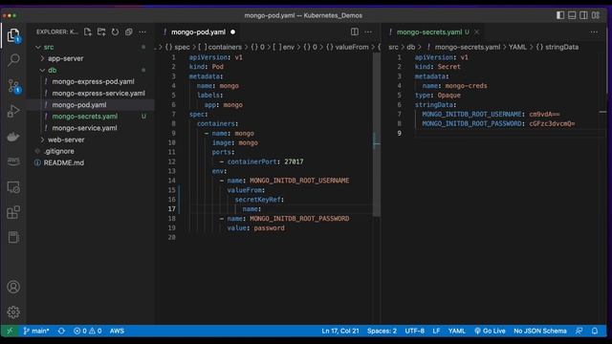Open the Manage gear settings icon
Screen dimensions: 612x344
[13, 312]
